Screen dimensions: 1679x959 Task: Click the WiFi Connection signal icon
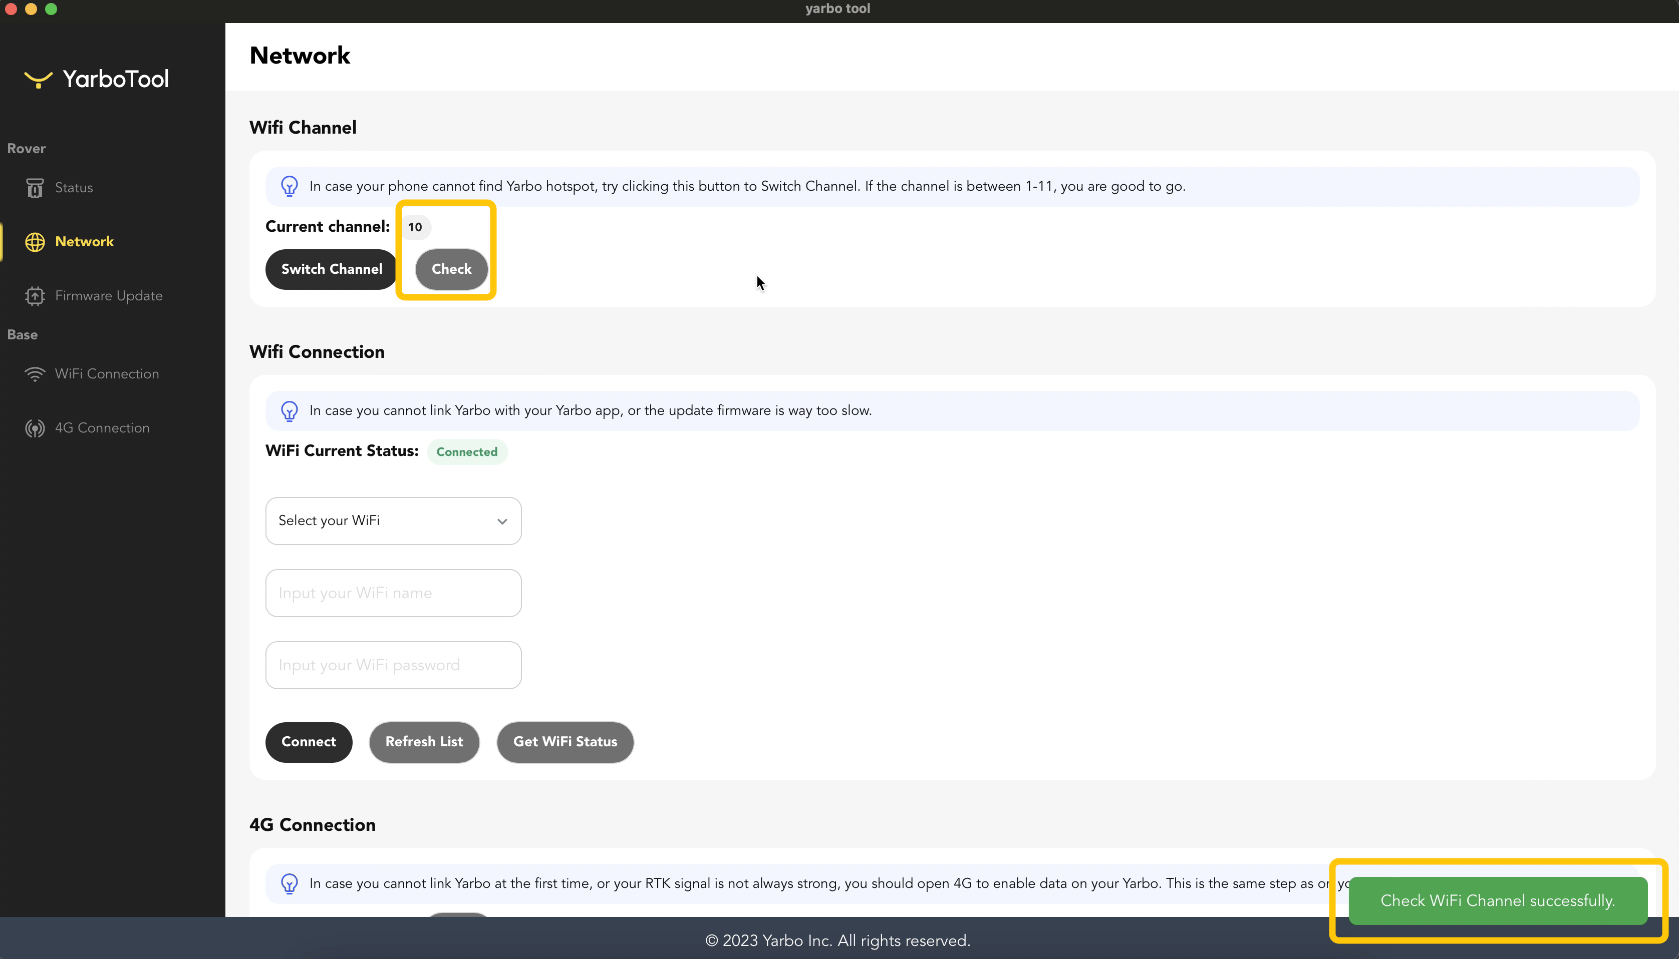click(35, 374)
